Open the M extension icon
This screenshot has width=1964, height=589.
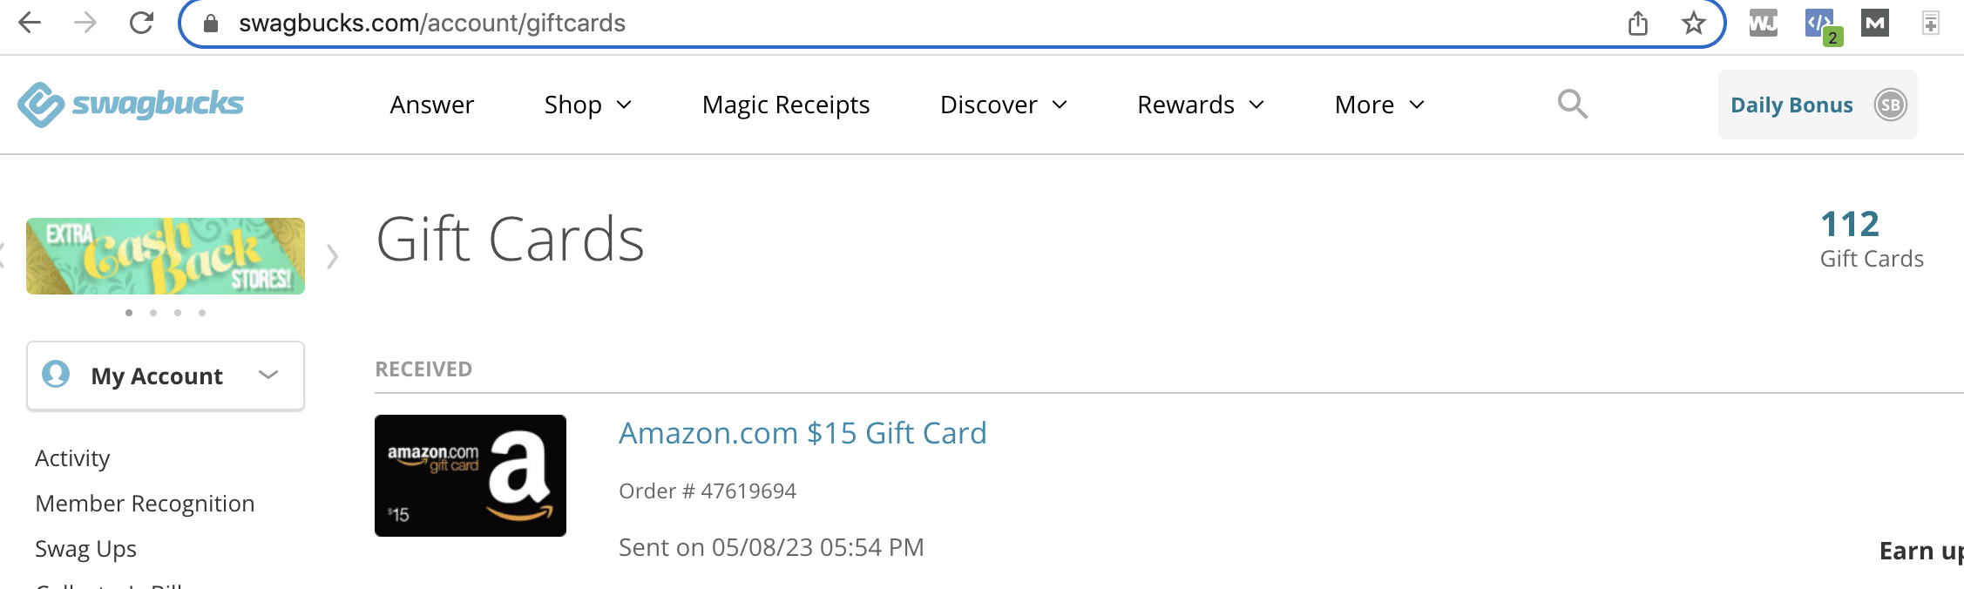tap(1874, 23)
